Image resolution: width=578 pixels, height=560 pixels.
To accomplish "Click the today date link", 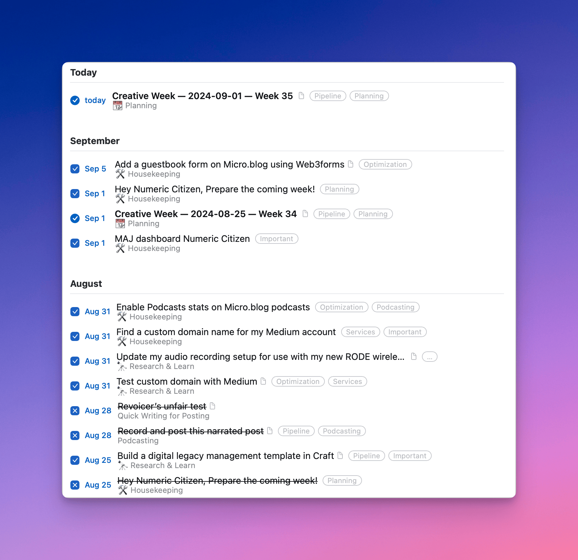I will 95,100.
